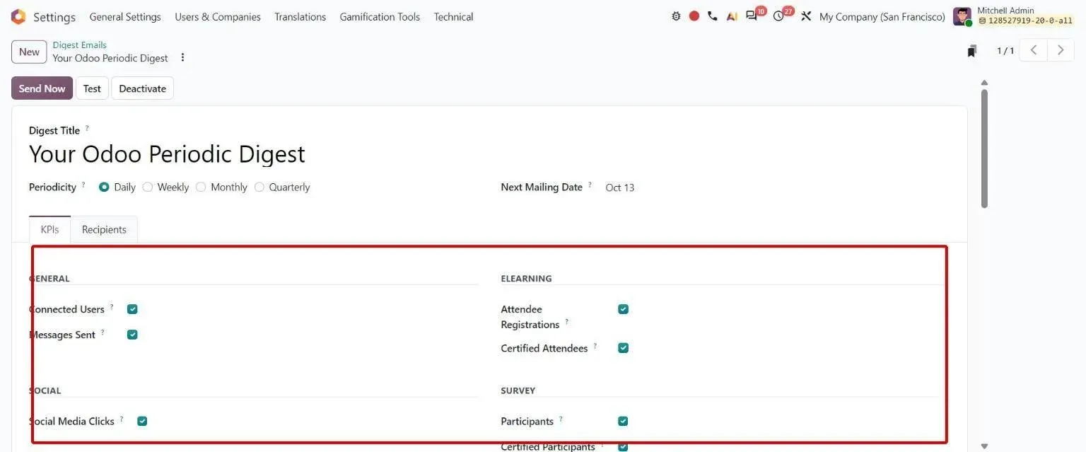
Task: Click the New button
Action: tap(29, 52)
